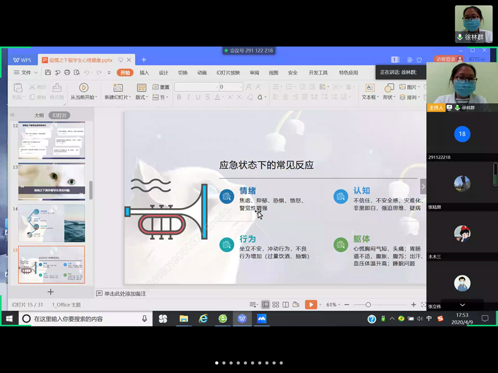Click the 新建幻灯片 new slide icon
This screenshot has width=498, height=373.
point(117,88)
